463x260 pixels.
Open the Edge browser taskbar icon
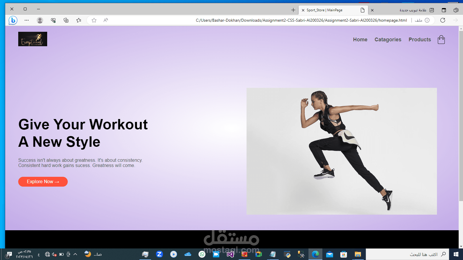click(x=315, y=254)
